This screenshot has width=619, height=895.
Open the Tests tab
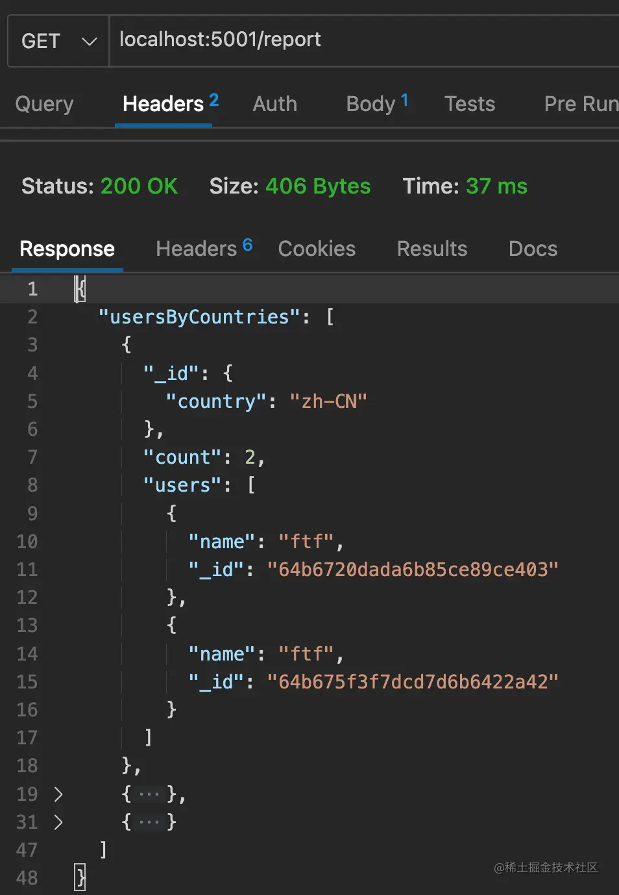(x=469, y=104)
